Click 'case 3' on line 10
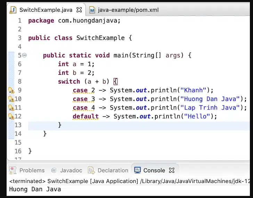The height and width of the screenshot is (198, 253). click(84, 99)
